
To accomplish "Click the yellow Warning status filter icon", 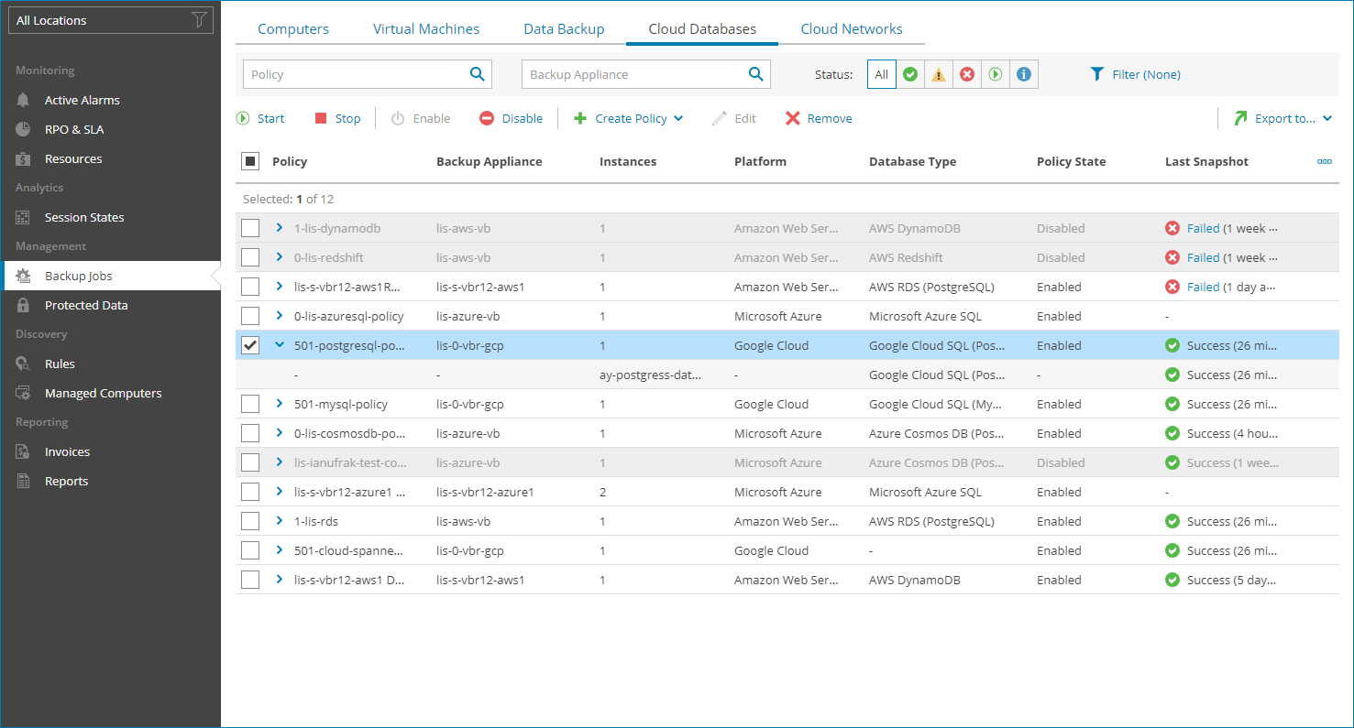I will (x=938, y=75).
